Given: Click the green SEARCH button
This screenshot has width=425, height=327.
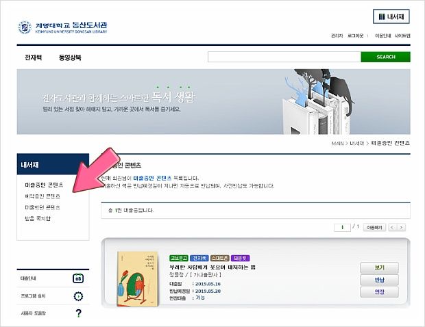Looking at the screenshot, I should (385, 57).
